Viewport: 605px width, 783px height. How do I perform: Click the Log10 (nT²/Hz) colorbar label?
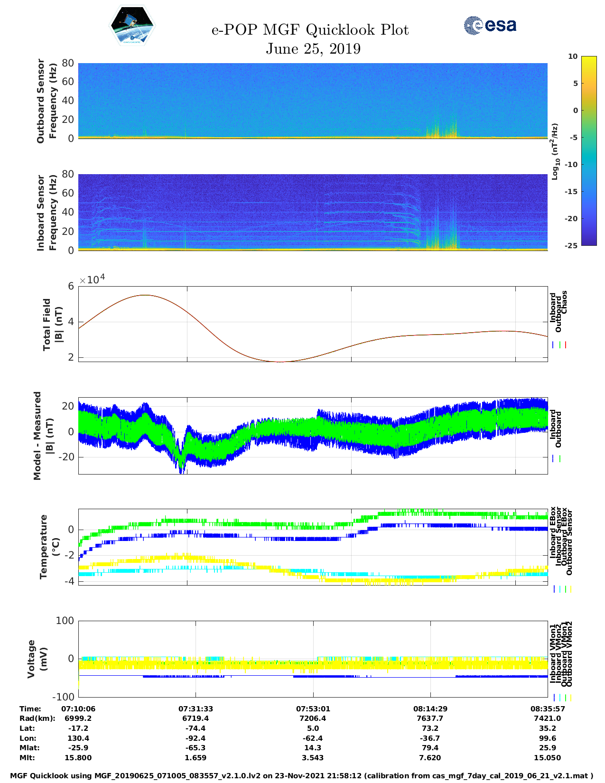(554, 151)
